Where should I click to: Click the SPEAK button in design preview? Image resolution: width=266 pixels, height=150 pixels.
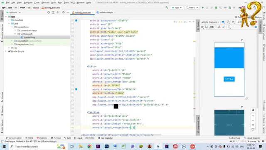(x=229, y=79)
